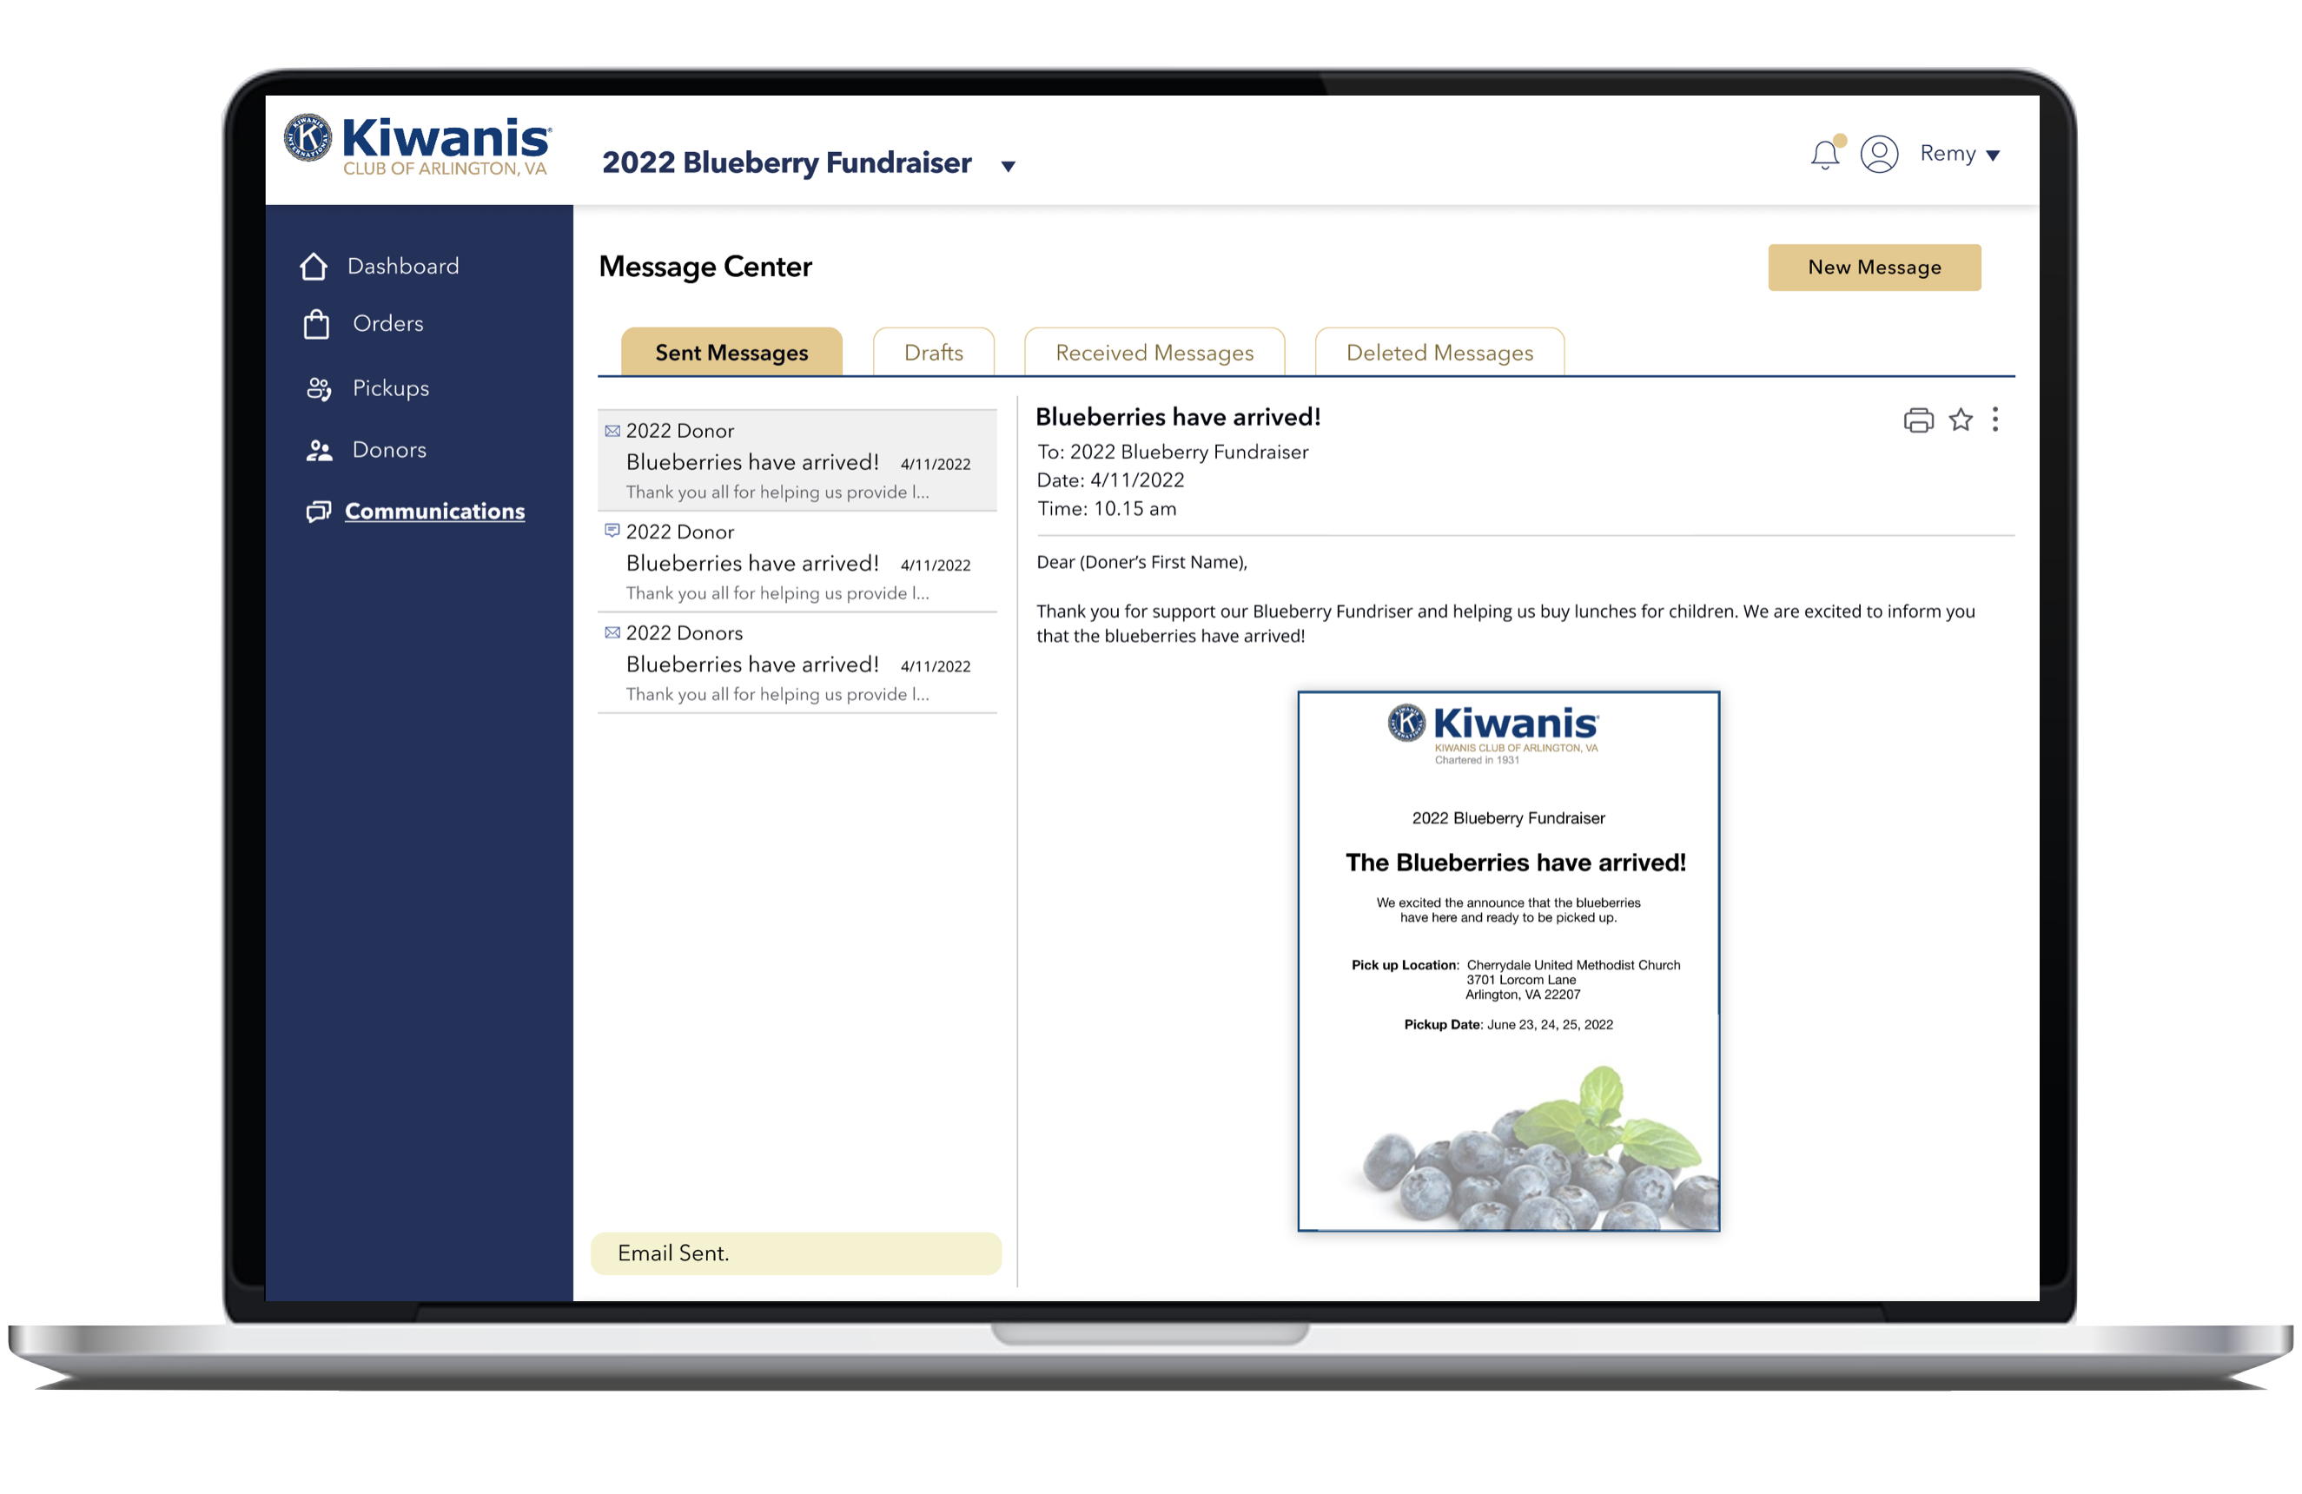Click the Donors icon in sidebar

click(319, 451)
